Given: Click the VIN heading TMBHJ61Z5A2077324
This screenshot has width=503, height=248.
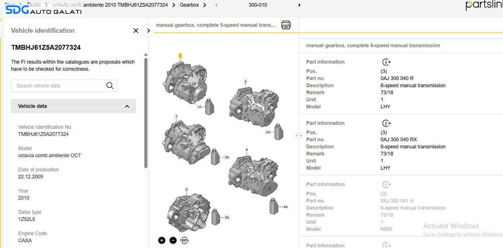Looking at the screenshot, I should click(46, 48).
